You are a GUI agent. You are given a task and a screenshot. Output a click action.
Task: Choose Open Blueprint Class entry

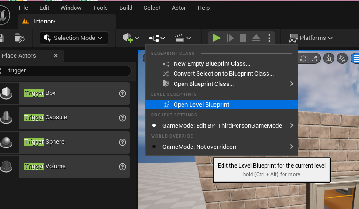click(222, 84)
